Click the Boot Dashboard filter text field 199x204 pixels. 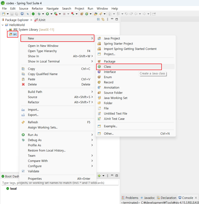pyautogui.click(x=60, y=183)
